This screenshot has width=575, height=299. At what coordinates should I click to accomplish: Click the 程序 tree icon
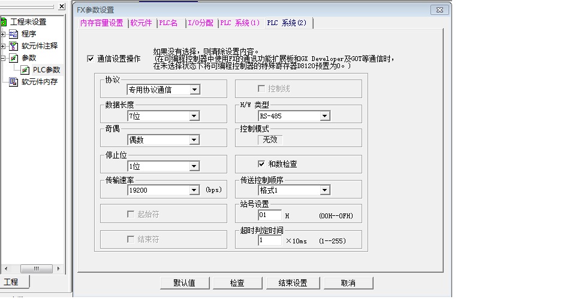(14, 34)
